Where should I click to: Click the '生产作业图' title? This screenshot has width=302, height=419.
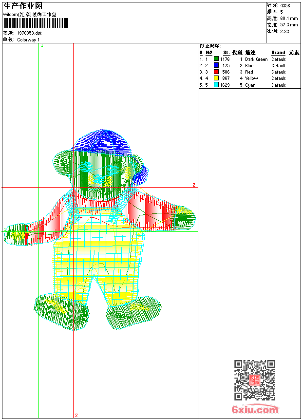pyautogui.click(x=23, y=6)
